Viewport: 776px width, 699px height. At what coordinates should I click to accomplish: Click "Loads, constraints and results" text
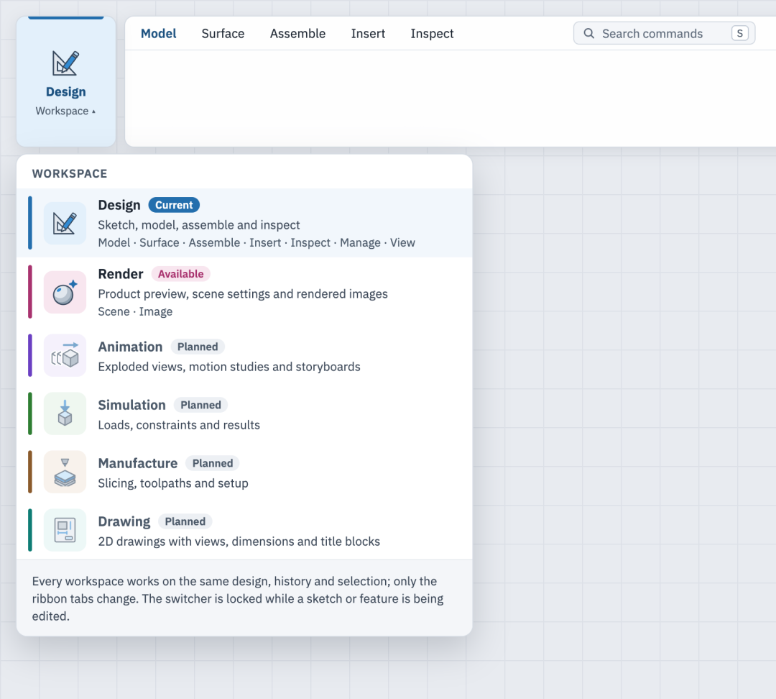pos(179,425)
